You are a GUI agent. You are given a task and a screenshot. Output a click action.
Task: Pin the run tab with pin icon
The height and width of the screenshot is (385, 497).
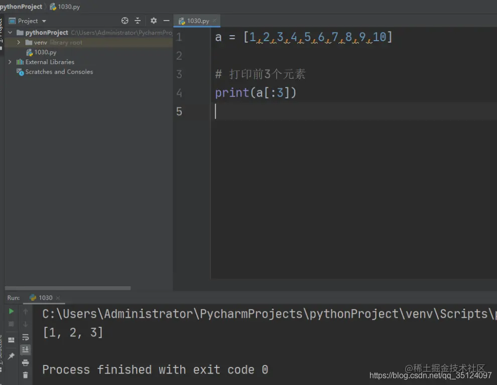11,356
